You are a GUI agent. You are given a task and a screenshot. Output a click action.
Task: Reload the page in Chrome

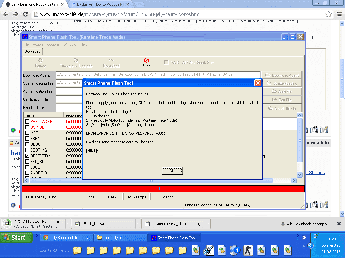point(26,14)
